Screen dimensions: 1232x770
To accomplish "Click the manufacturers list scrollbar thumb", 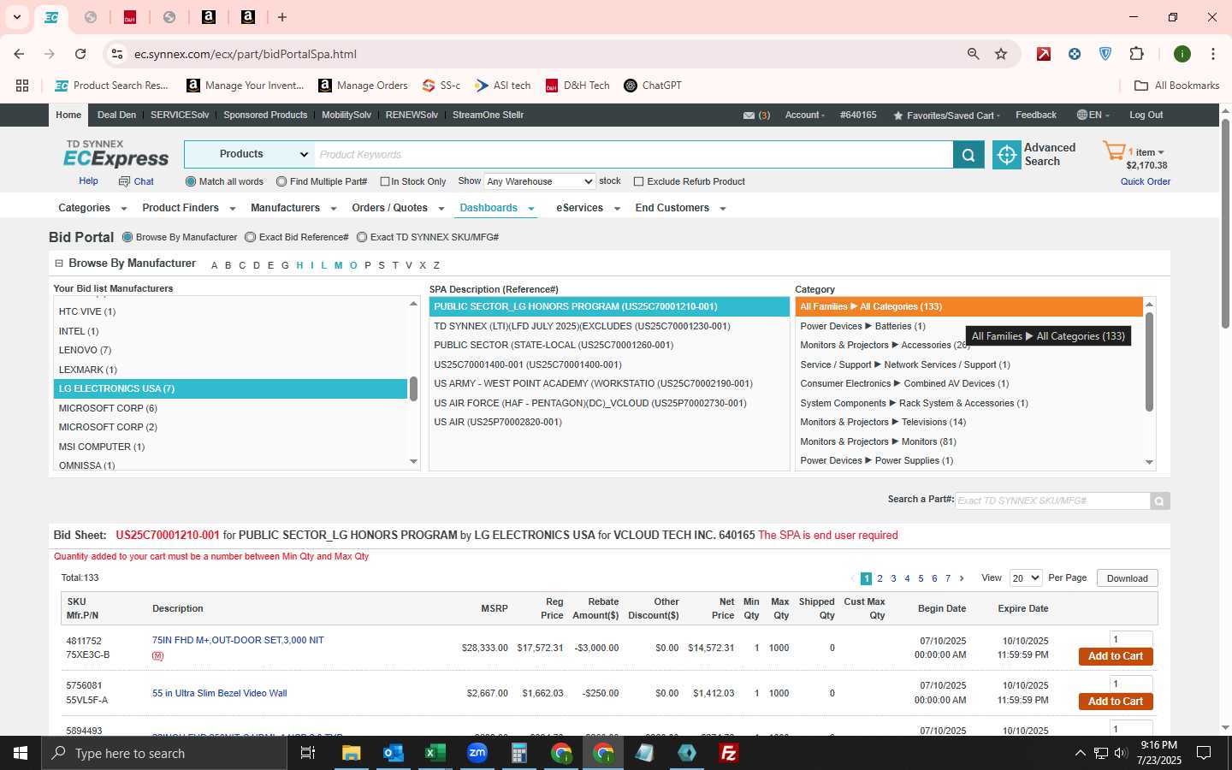I will pos(413,389).
